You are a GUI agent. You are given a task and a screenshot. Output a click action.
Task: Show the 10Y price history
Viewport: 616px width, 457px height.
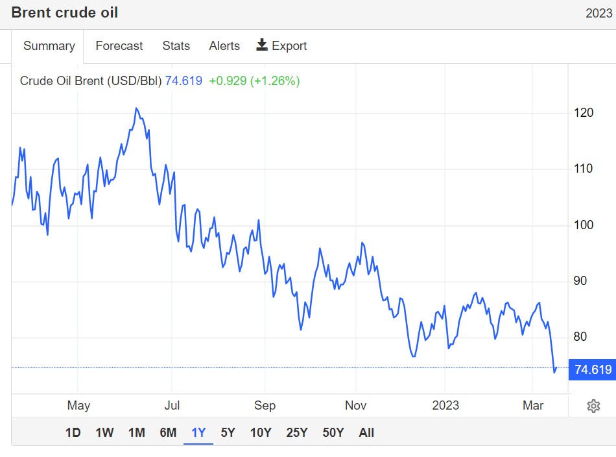point(261,433)
